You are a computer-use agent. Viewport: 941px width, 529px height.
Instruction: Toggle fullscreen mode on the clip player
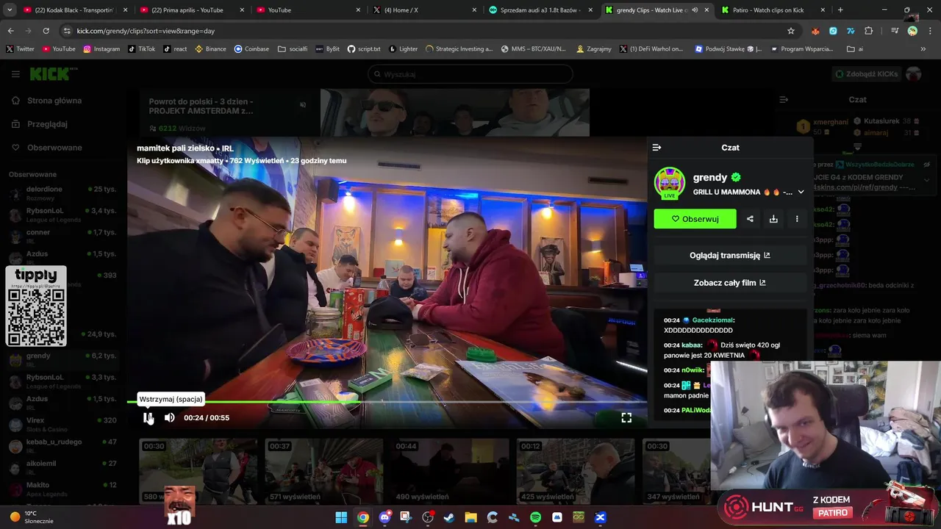point(626,417)
